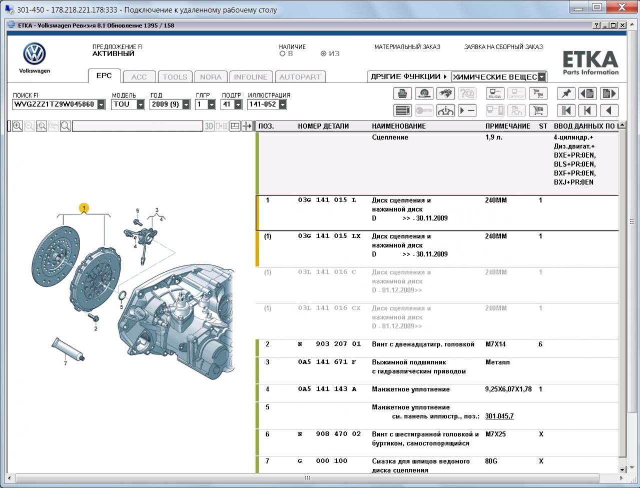Open the shopping cart order icon
640x488 pixels.
click(538, 111)
